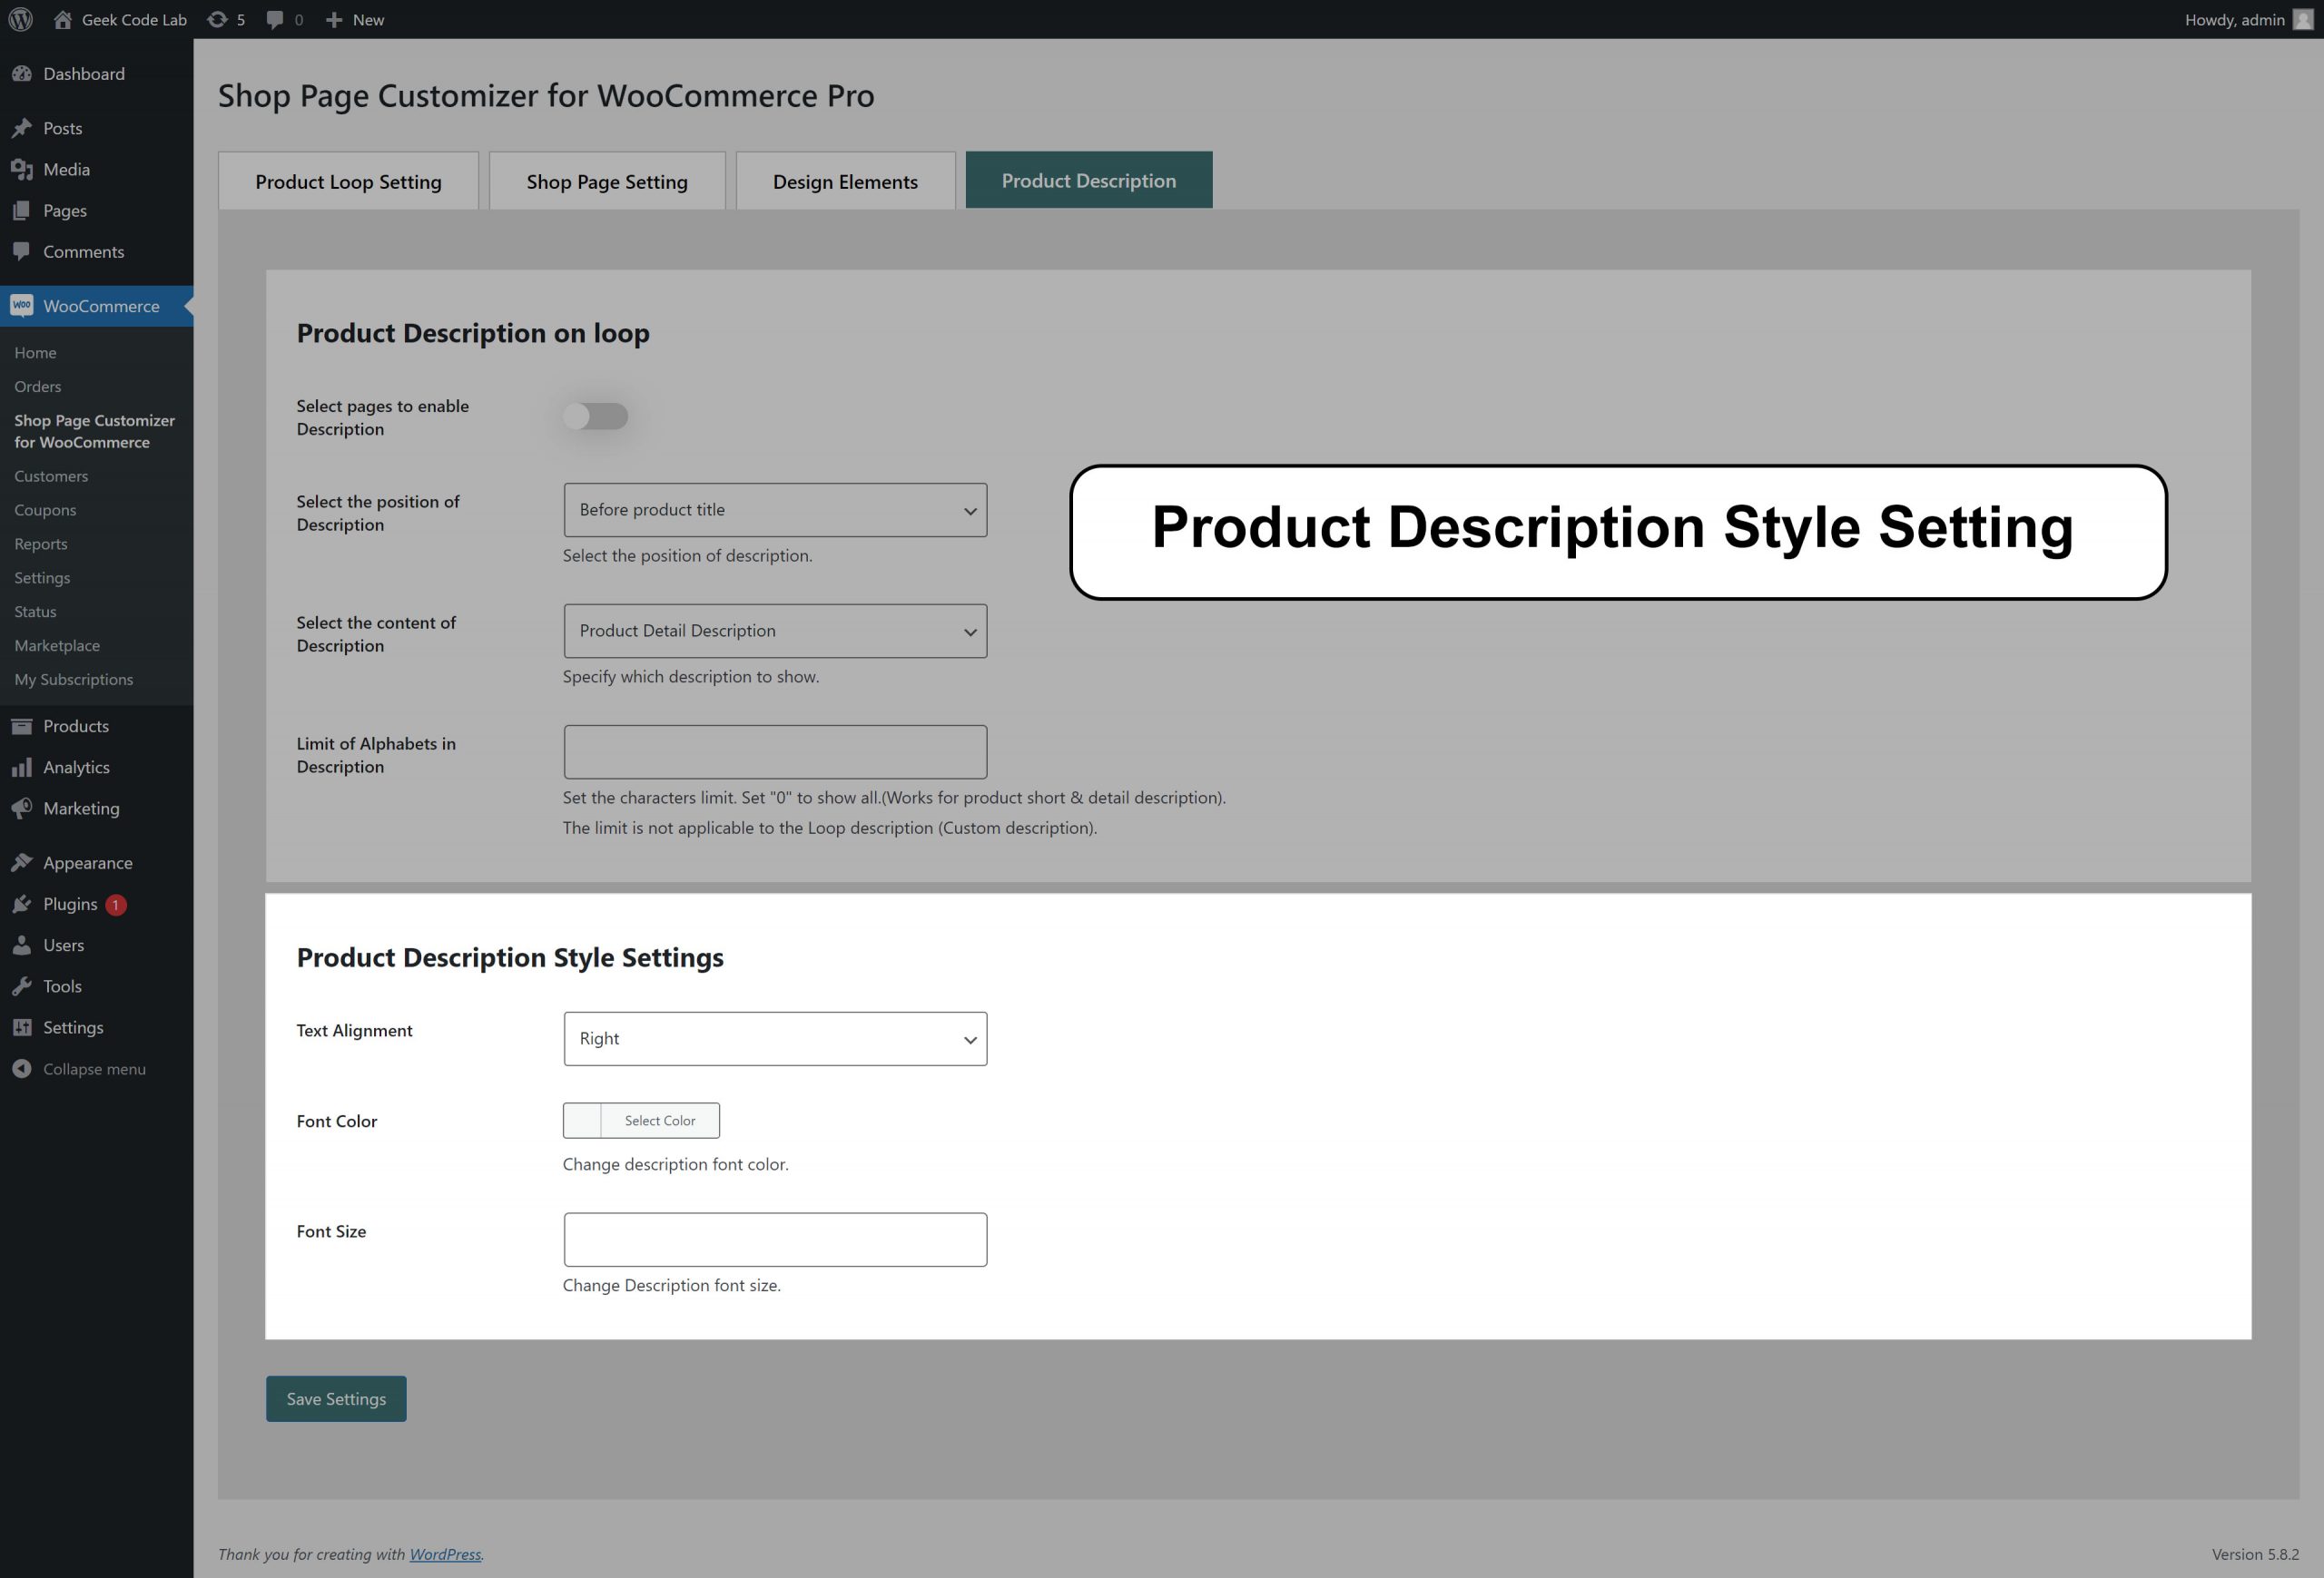Screen dimensions: 2324x1578
Task: Open WooCommerce Customers submenu item
Action: [51, 475]
